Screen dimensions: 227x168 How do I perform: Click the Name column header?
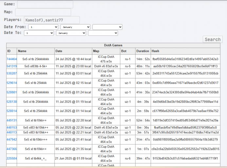(36, 51)
